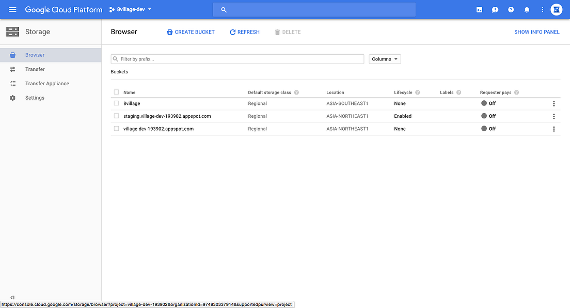This screenshot has height=308, width=570.
Task: Open your Google account avatar
Action: click(556, 9)
